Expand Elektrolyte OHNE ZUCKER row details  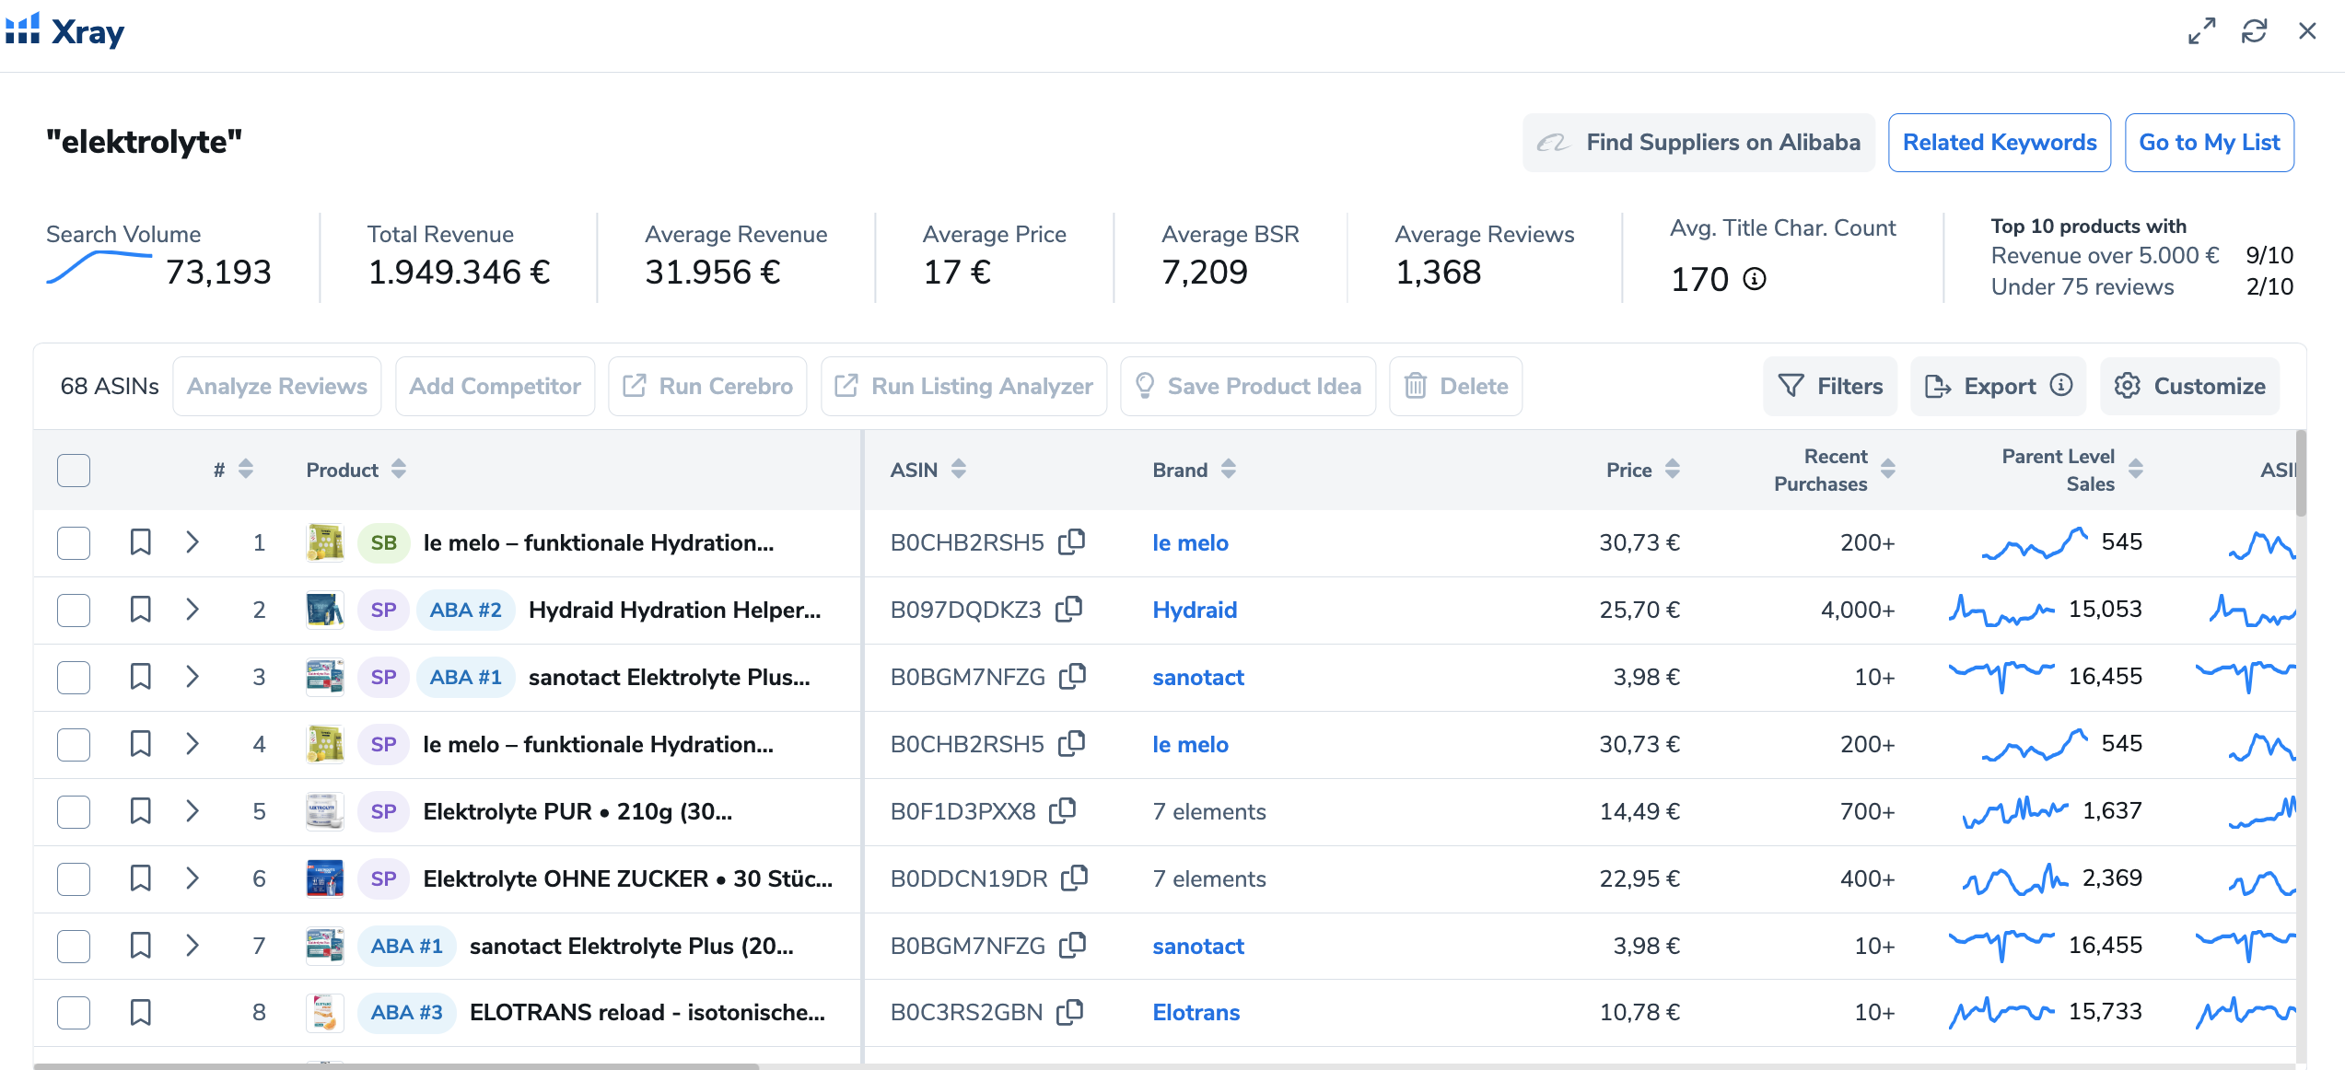coord(192,878)
